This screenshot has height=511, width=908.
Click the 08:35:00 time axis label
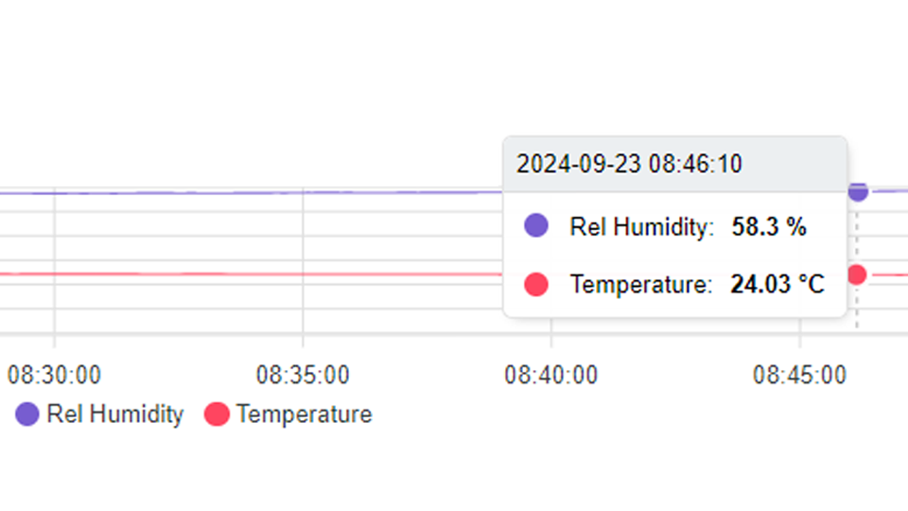(303, 376)
